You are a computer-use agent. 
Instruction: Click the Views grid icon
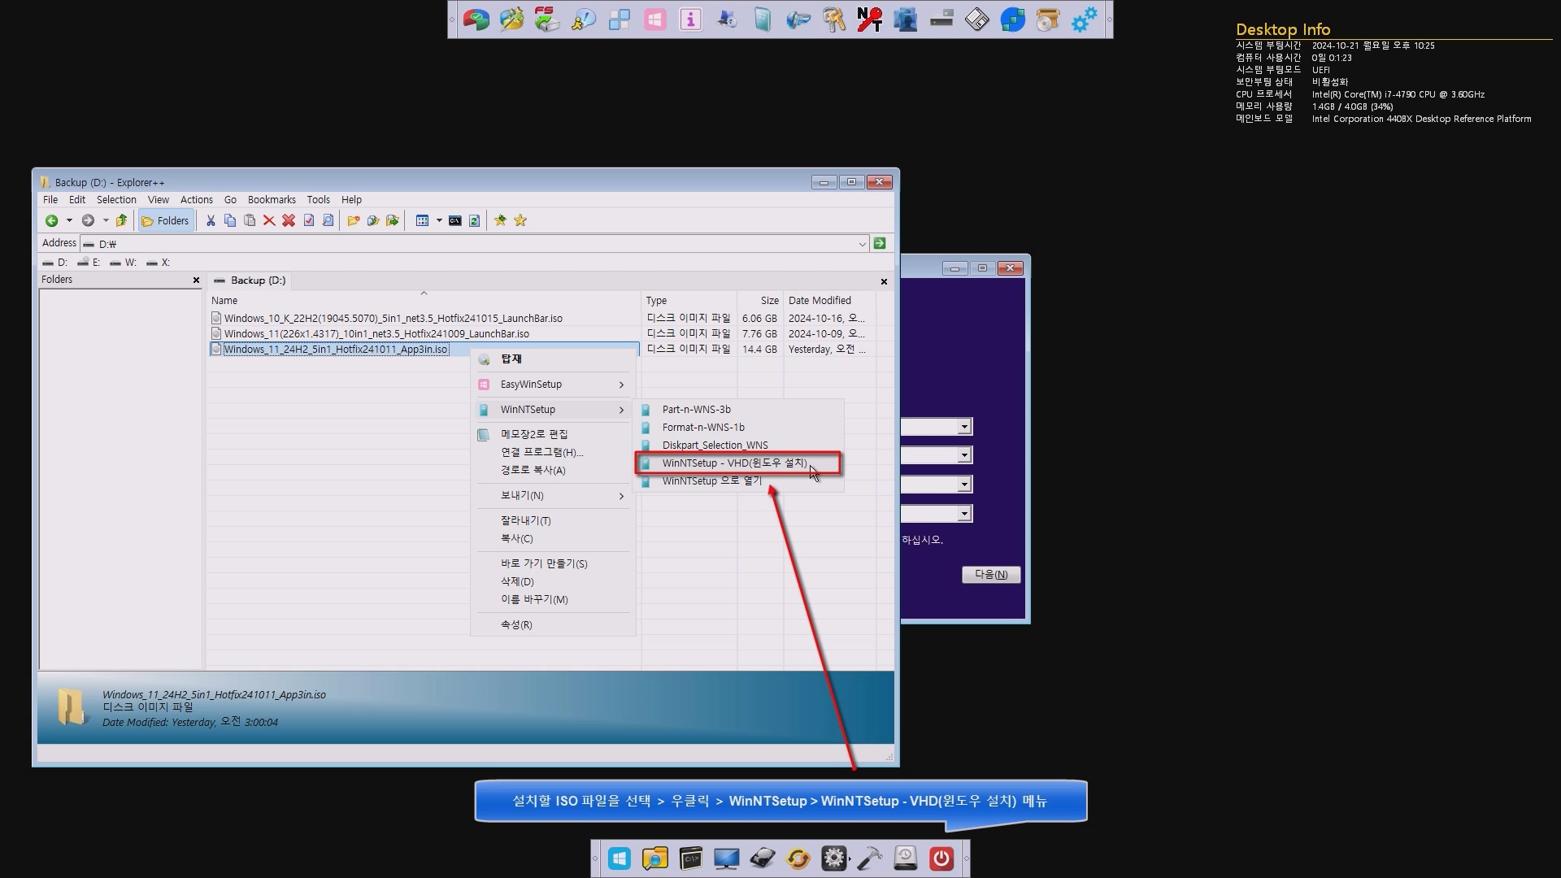(422, 220)
